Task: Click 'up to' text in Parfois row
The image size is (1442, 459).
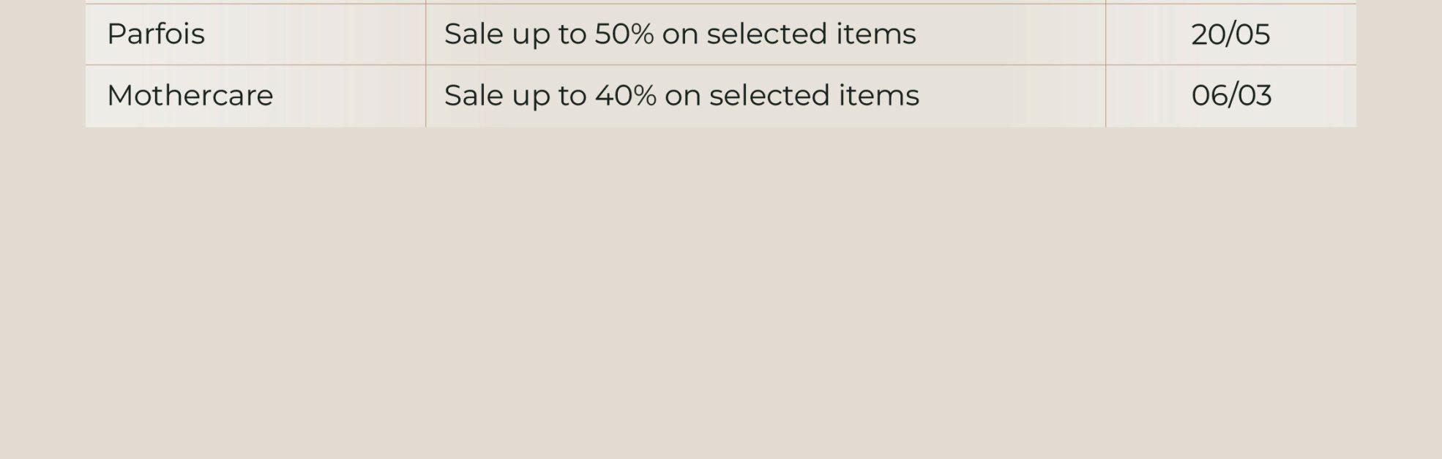Action: point(548,35)
